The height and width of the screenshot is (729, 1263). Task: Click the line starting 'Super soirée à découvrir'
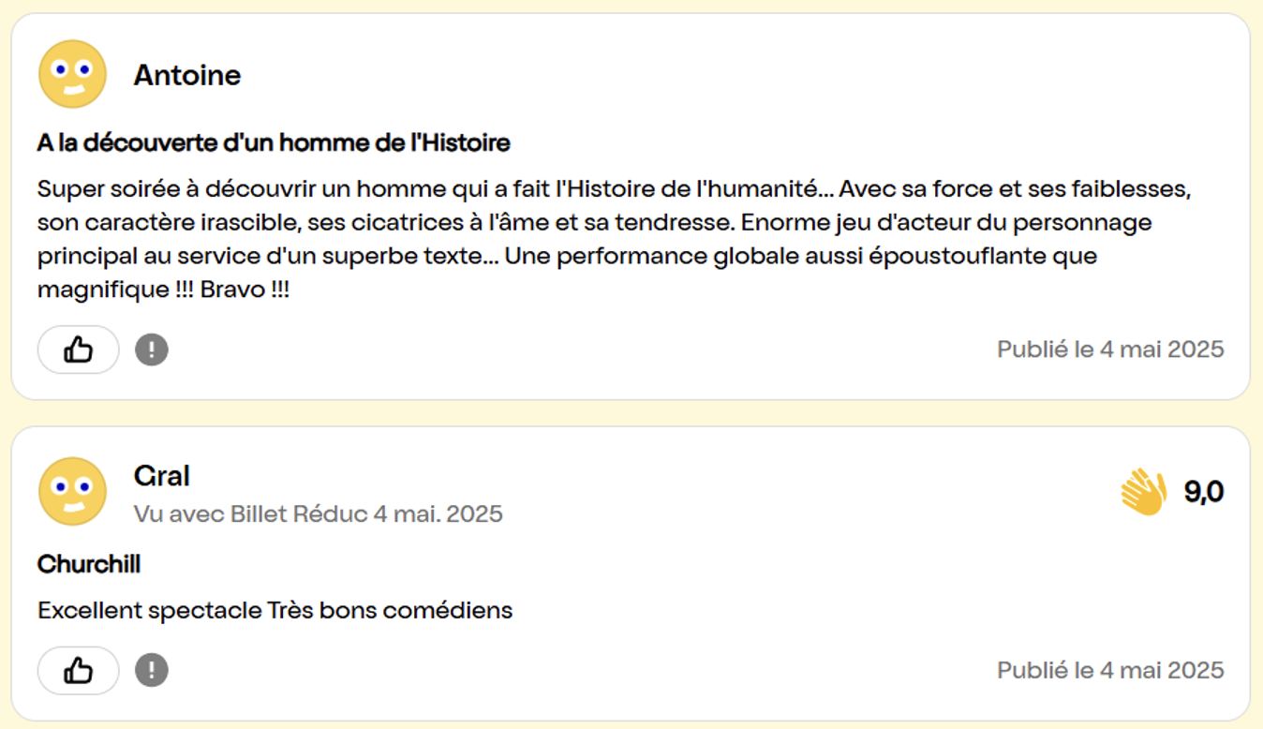pyautogui.click(x=614, y=189)
